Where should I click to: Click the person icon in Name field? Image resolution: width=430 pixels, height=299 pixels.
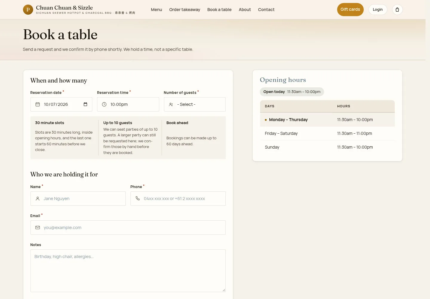point(38,199)
